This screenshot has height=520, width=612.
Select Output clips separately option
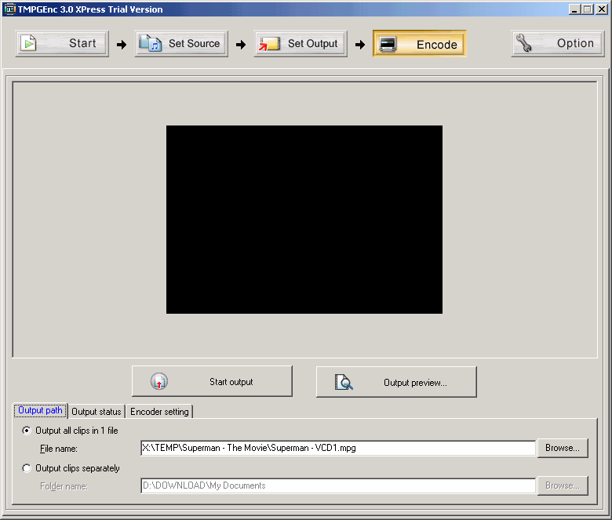pyautogui.click(x=28, y=468)
